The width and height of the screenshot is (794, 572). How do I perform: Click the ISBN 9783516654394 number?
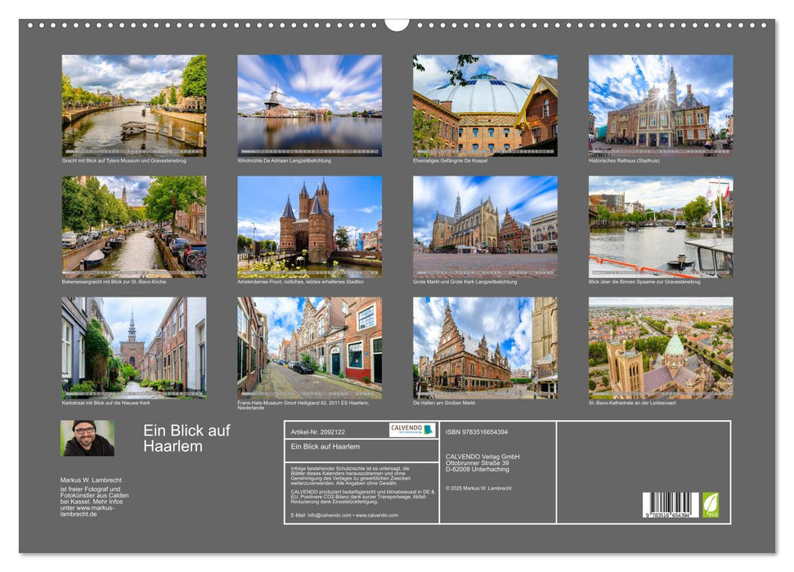pos(477,429)
